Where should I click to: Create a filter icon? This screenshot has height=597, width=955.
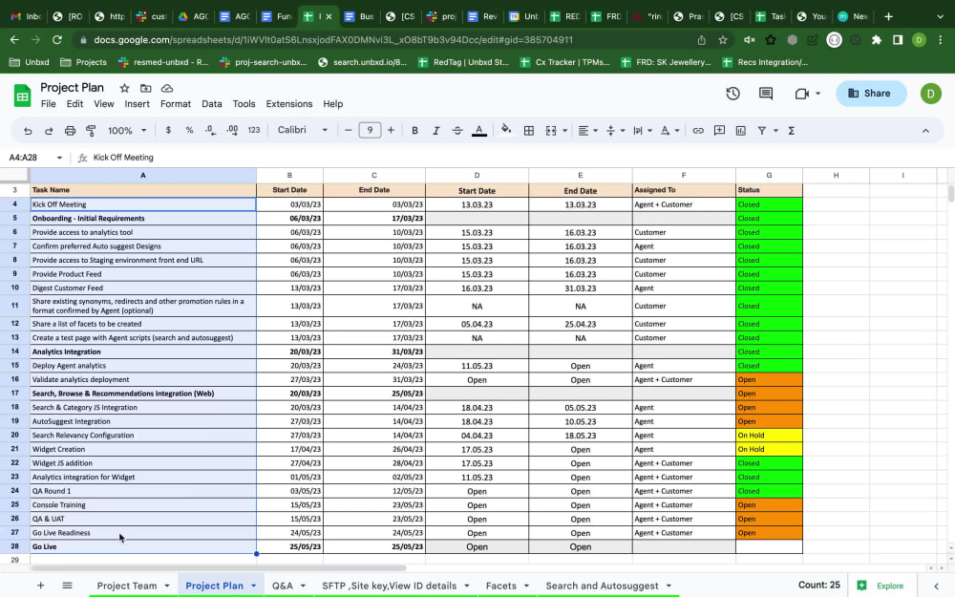(x=761, y=130)
